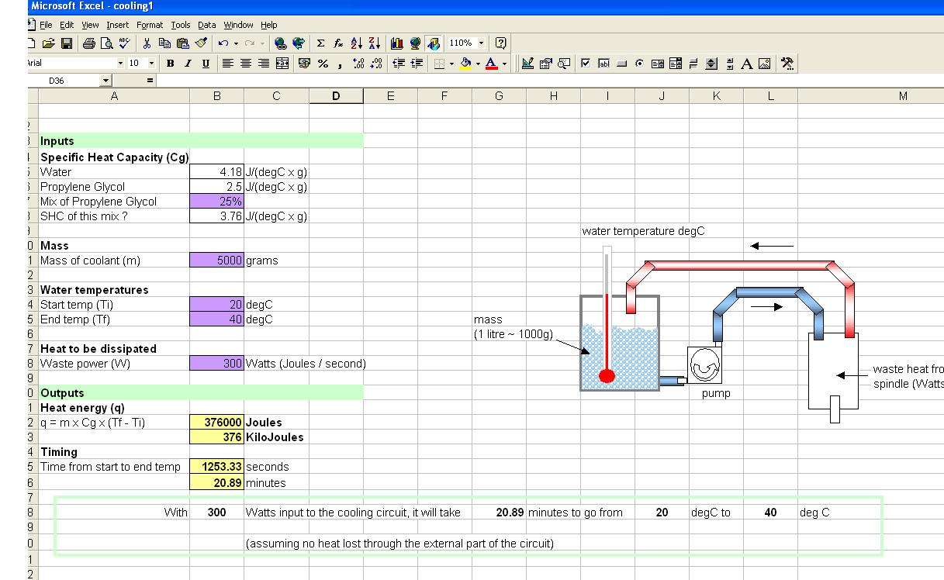Toggle Design Mode in Control Toolbox
The width and height of the screenshot is (944, 580).
click(x=527, y=64)
